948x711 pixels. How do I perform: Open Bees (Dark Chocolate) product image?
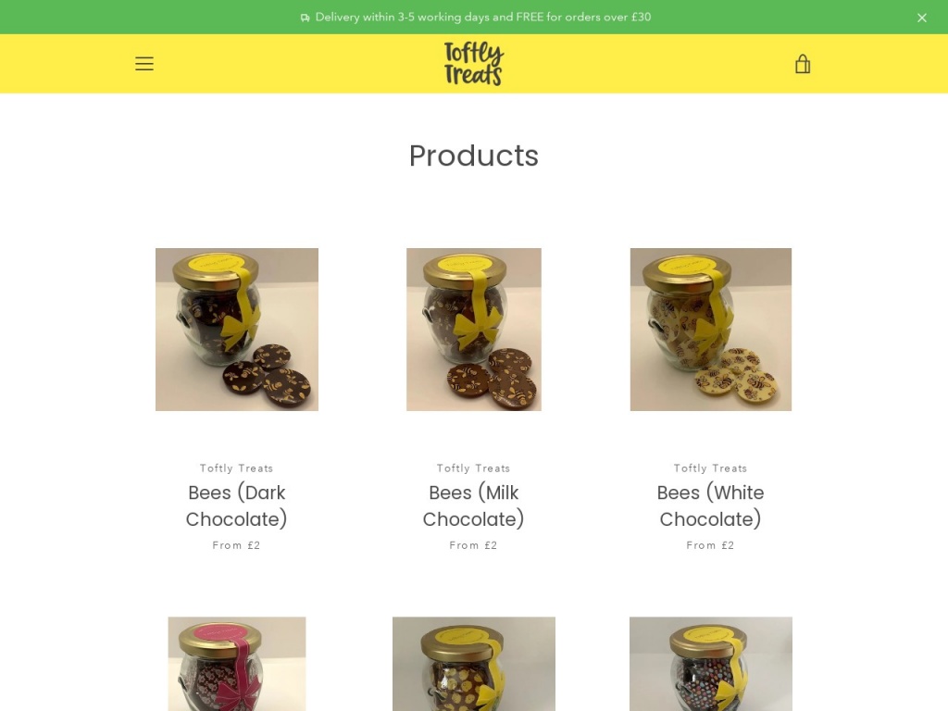coord(237,330)
